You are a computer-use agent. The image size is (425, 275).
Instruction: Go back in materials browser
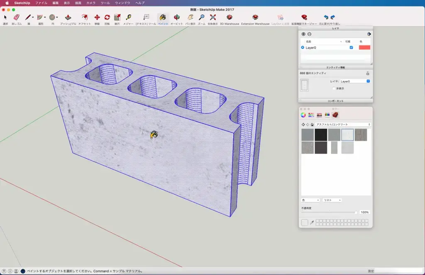pyautogui.click(x=303, y=125)
